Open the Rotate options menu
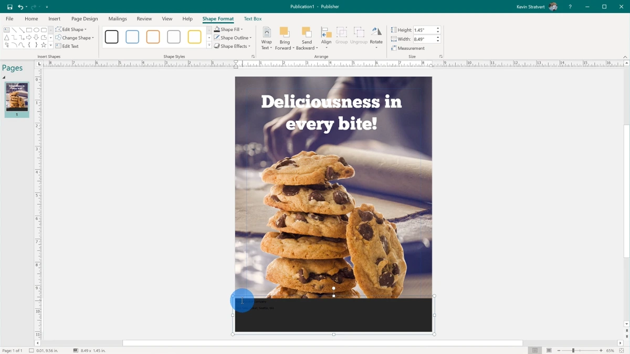 pyautogui.click(x=376, y=39)
